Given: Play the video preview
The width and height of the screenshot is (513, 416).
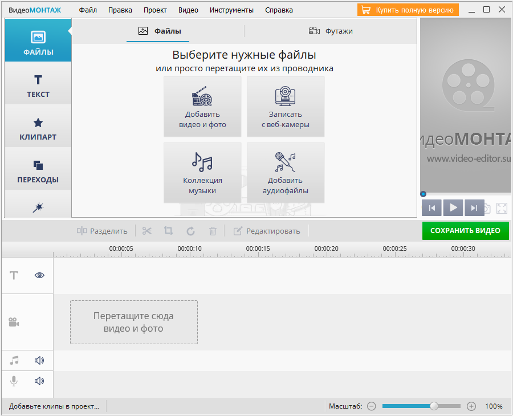Looking at the screenshot, I should click(453, 208).
